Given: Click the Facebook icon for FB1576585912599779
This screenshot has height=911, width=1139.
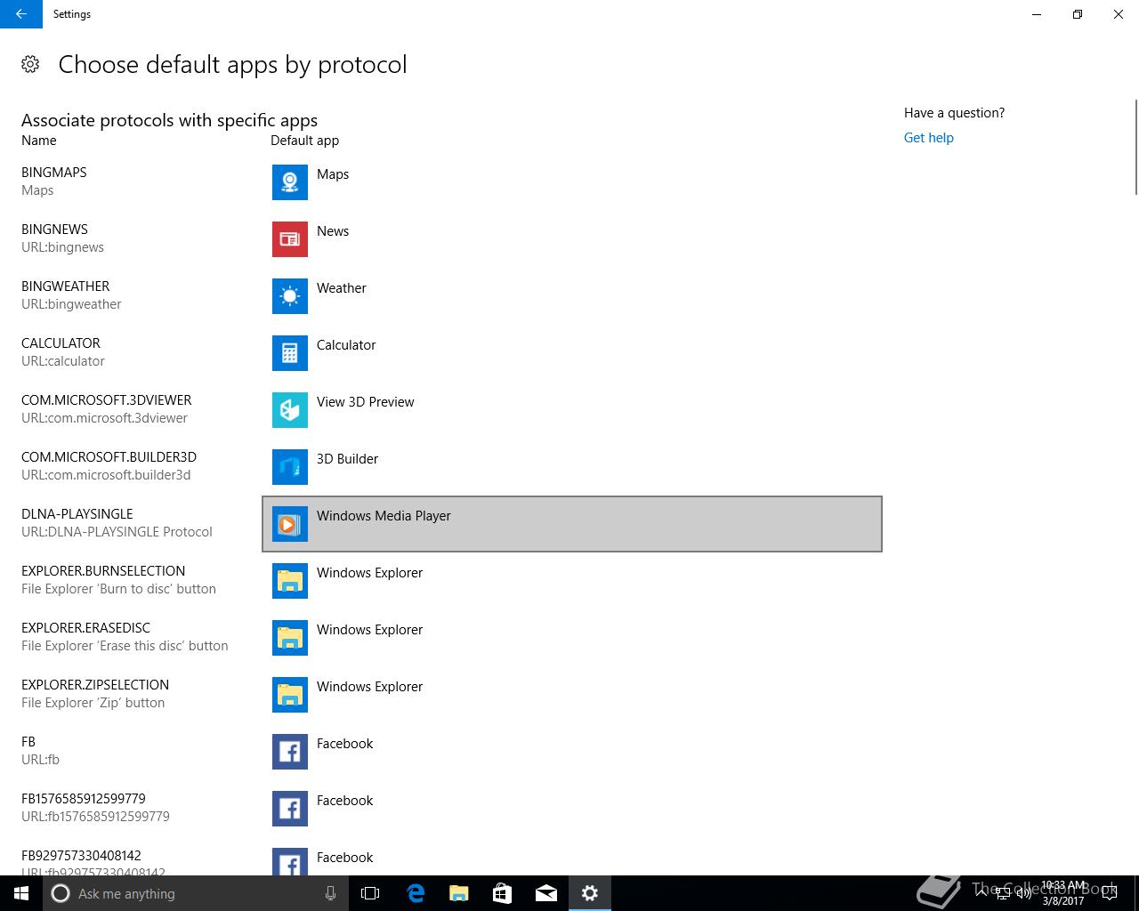Looking at the screenshot, I should (x=290, y=809).
